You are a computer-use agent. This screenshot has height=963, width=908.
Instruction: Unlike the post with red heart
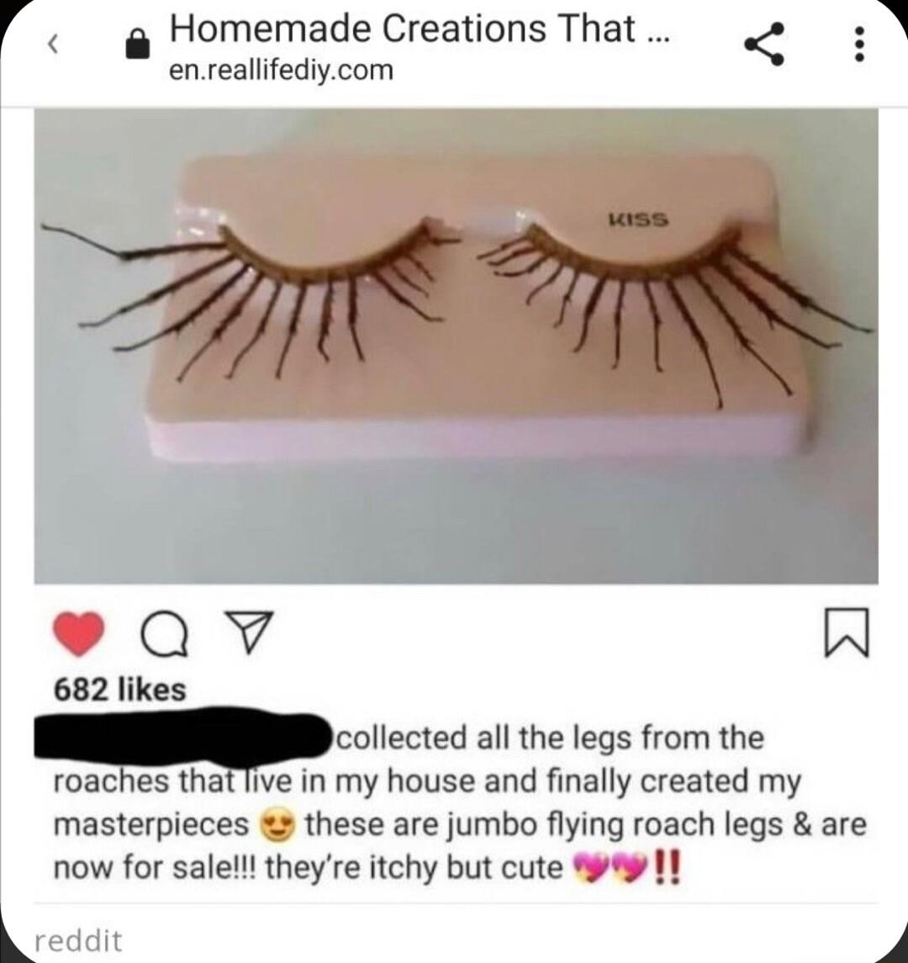tap(78, 633)
